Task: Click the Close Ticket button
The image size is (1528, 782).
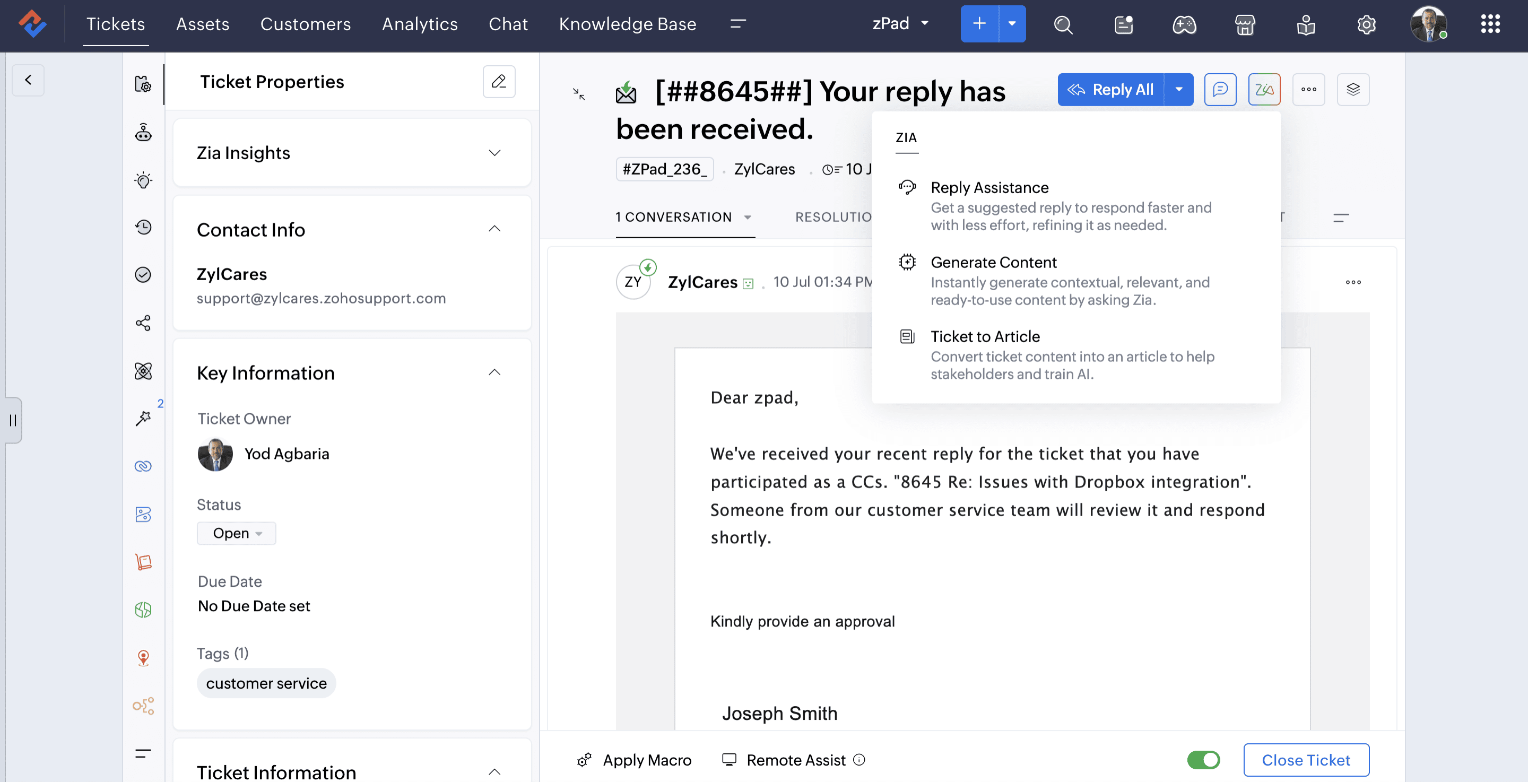Action: click(x=1306, y=760)
